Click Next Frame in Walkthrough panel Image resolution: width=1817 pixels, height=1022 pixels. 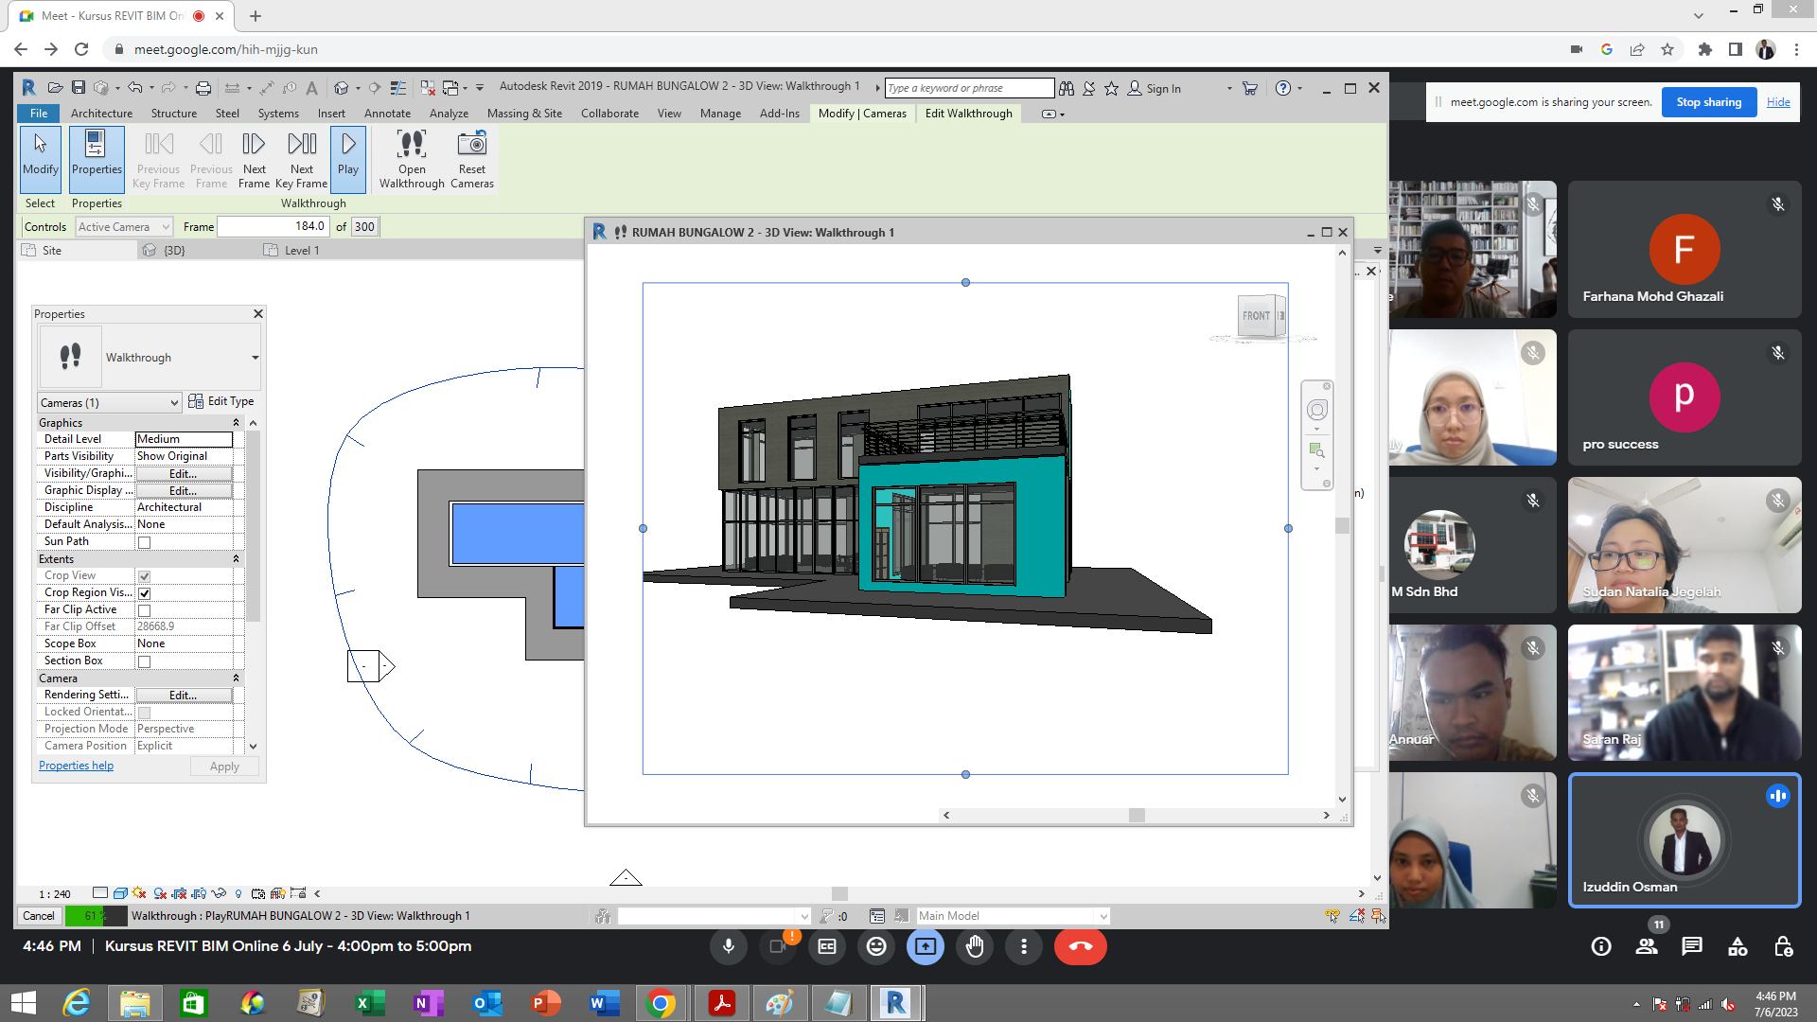click(x=254, y=159)
